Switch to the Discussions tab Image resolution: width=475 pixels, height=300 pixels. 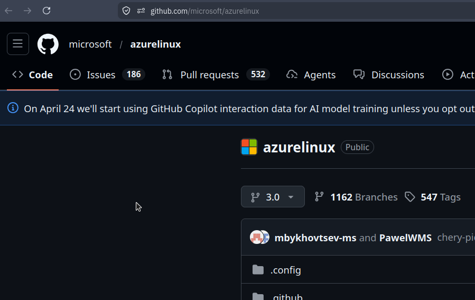coord(389,75)
